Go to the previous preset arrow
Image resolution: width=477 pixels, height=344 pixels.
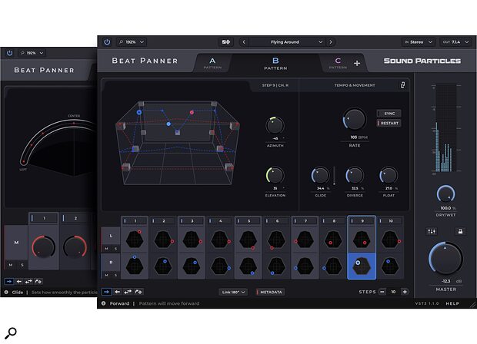(x=244, y=42)
